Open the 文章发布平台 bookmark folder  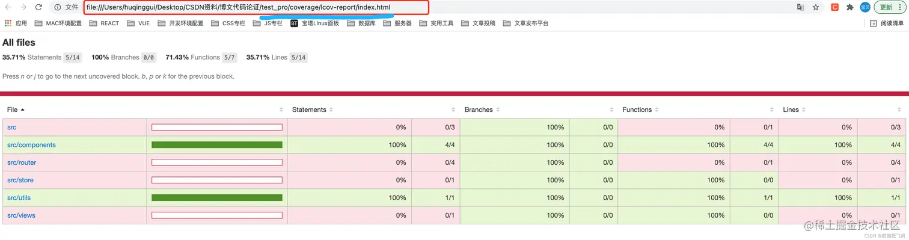[x=525, y=23]
